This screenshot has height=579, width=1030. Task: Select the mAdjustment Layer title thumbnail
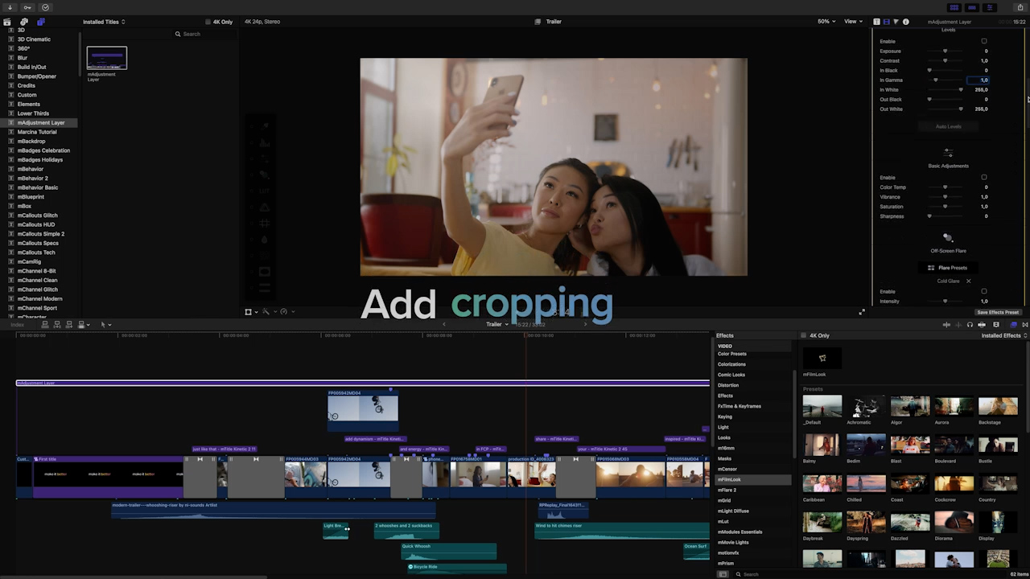107,58
